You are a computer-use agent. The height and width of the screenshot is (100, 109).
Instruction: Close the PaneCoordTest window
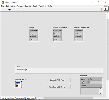click(x=105, y=2)
